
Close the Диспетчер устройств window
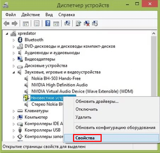tap(150, 4)
